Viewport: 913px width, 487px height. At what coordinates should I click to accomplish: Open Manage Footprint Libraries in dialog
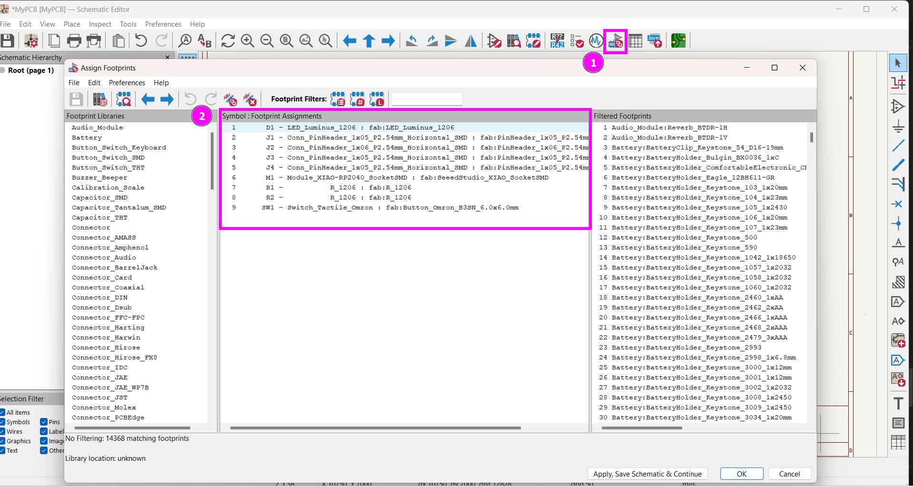click(100, 99)
